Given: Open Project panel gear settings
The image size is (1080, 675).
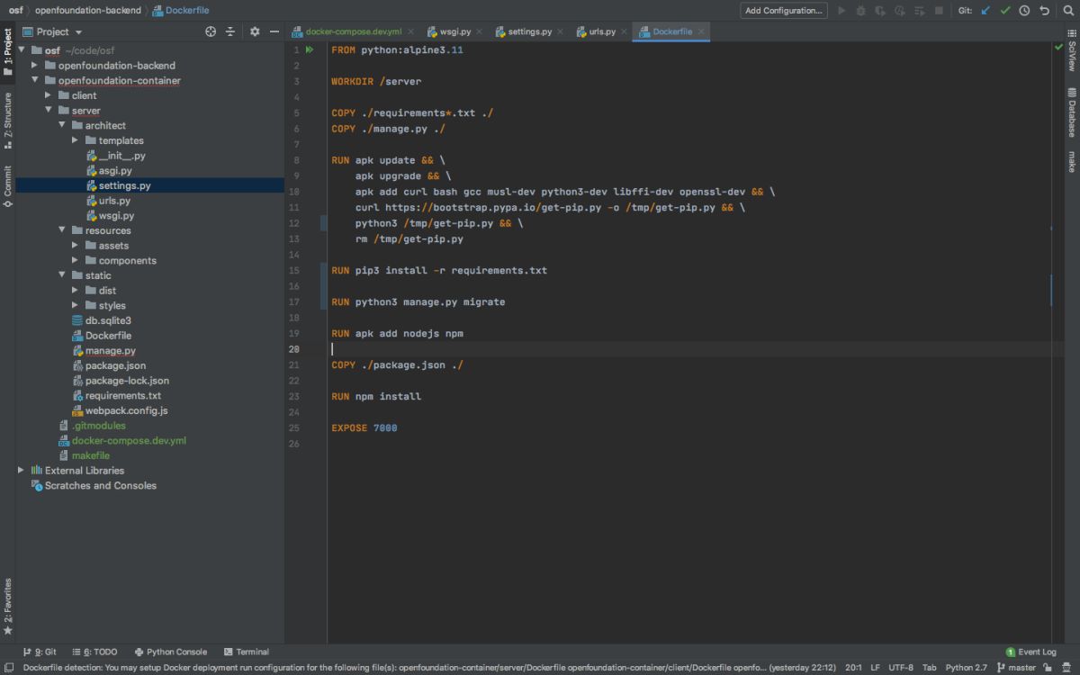Looking at the screenshot, I should (x=255, y=31).
